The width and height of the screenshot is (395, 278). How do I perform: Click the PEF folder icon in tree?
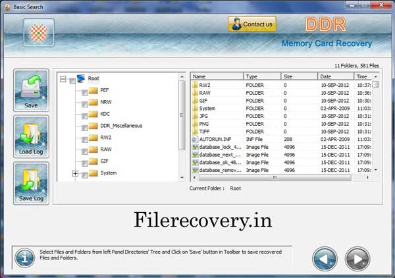click(93, 90)
